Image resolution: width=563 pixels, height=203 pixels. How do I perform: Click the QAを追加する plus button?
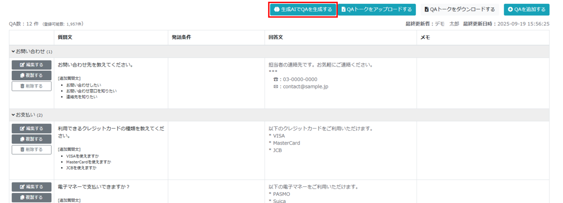(526, 9)
